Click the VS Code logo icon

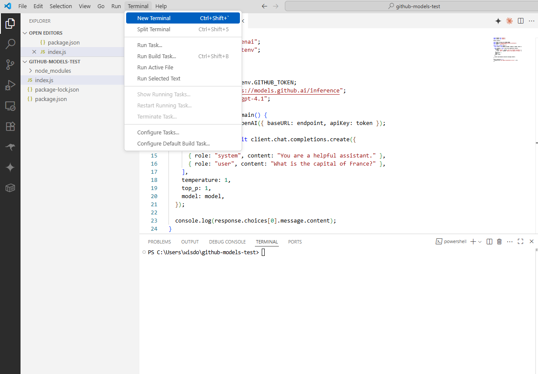pyautogui.click(x=7, y=6)
